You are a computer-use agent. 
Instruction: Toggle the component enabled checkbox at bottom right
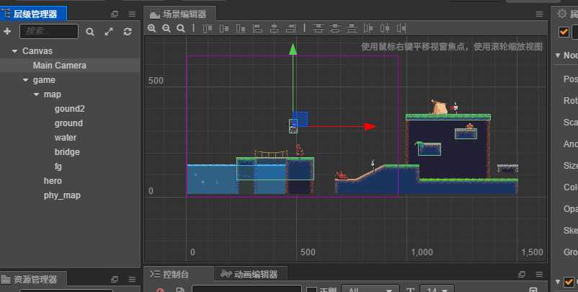[x=569, y=282]
